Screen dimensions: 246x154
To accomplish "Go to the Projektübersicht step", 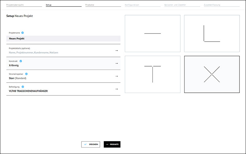I will click(24, 5).
